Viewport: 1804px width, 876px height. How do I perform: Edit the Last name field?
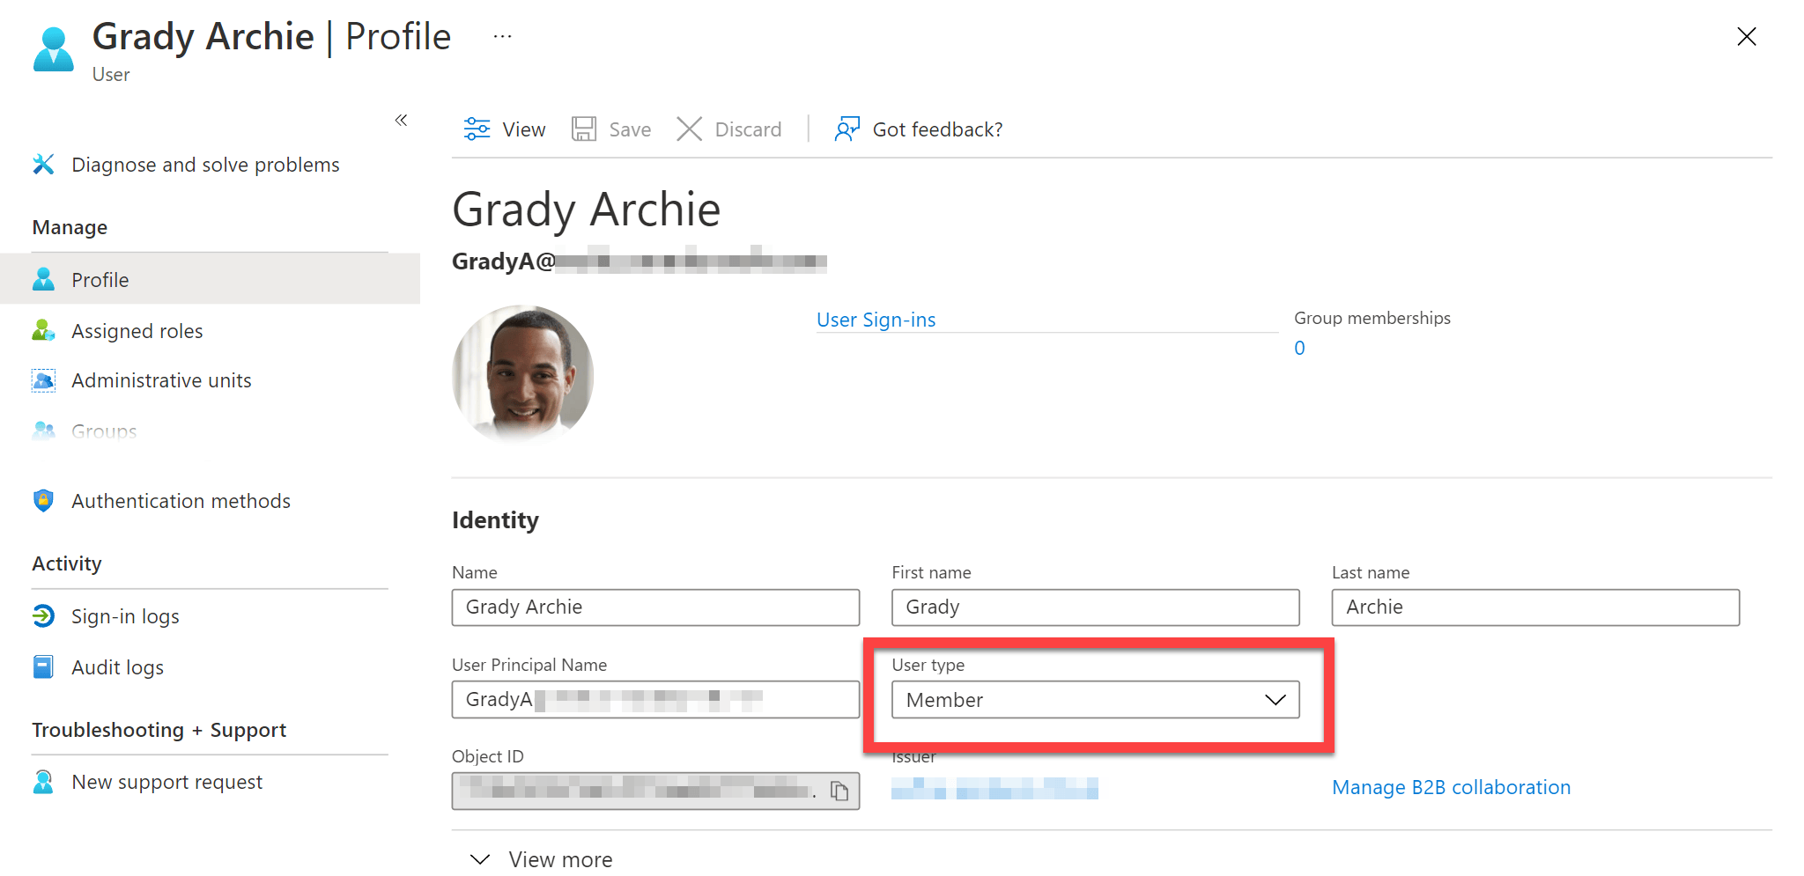1535,607
